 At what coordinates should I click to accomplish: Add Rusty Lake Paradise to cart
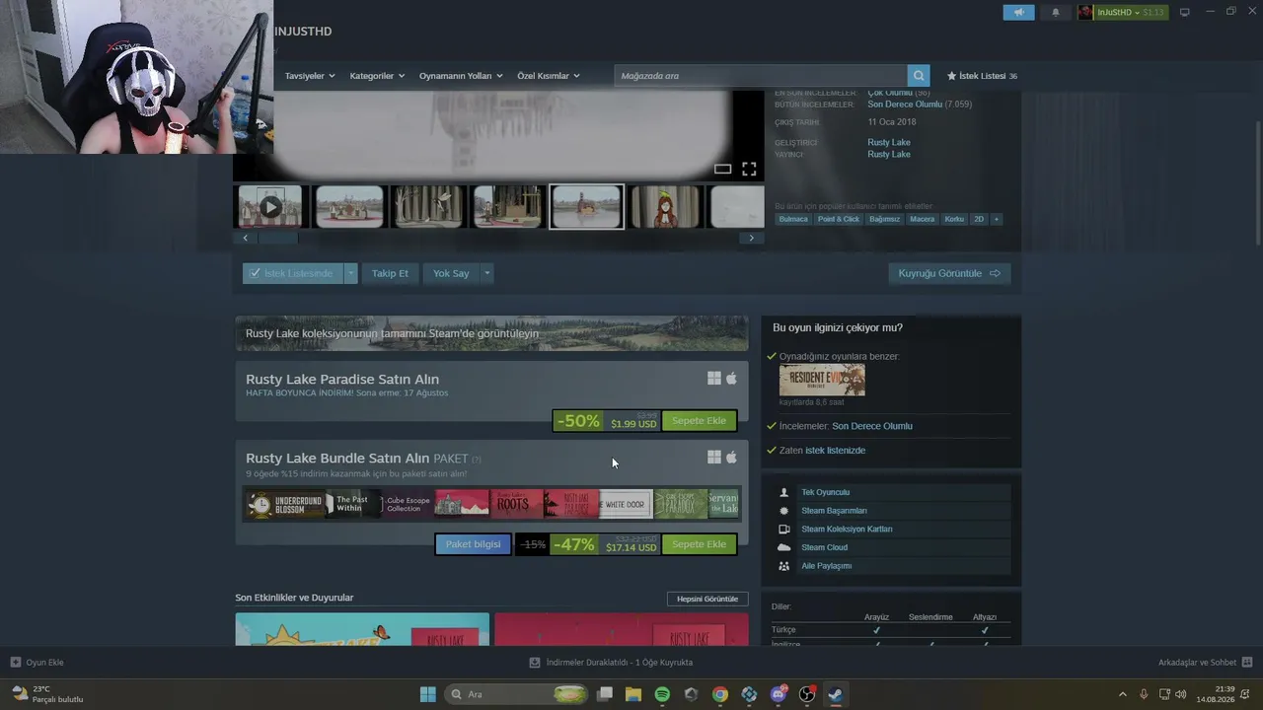click(x=699, y=421)
